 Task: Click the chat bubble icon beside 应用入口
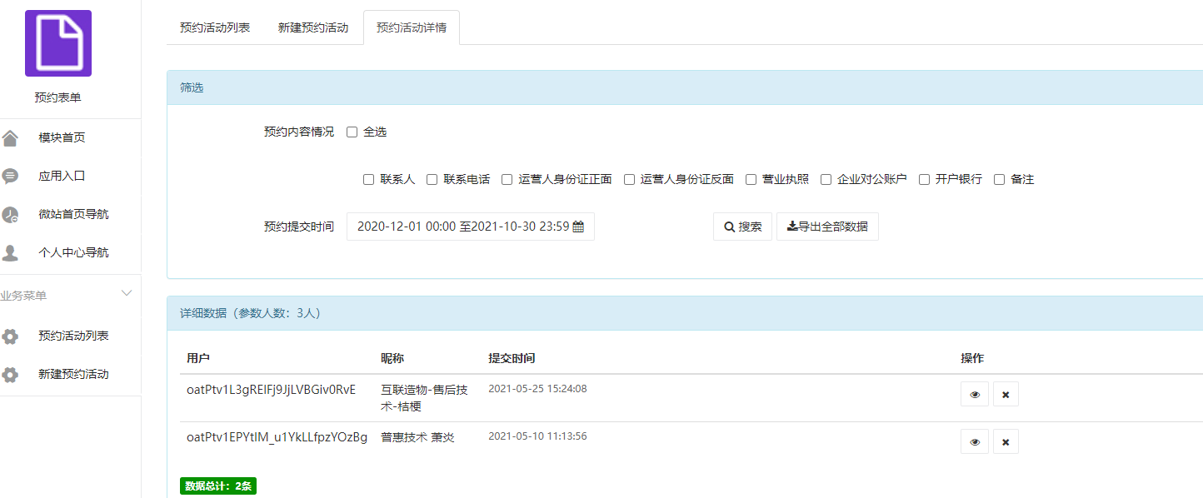[x=10, y=176]
